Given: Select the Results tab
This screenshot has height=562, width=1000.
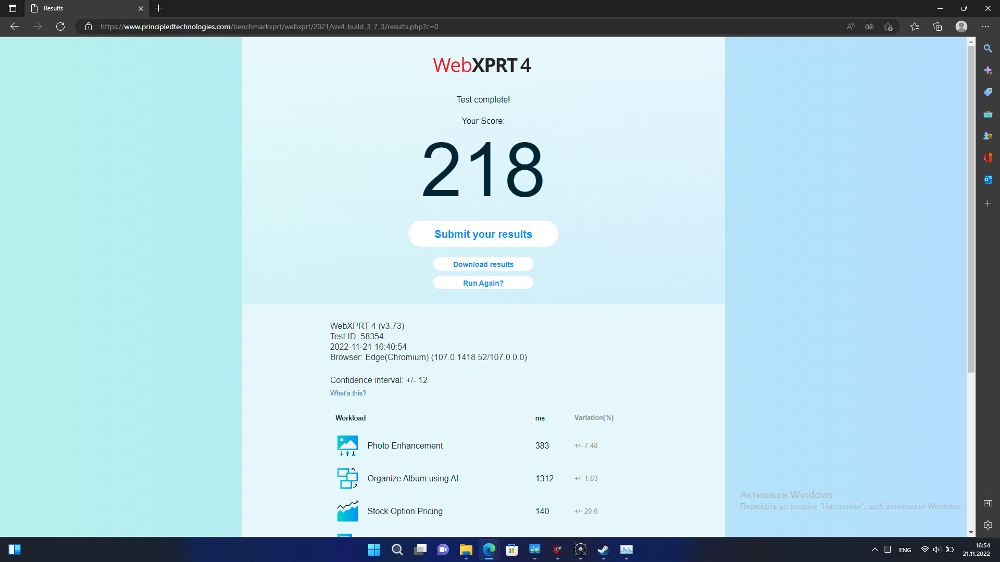Looking at the screenshot, I should coord(86,8).
